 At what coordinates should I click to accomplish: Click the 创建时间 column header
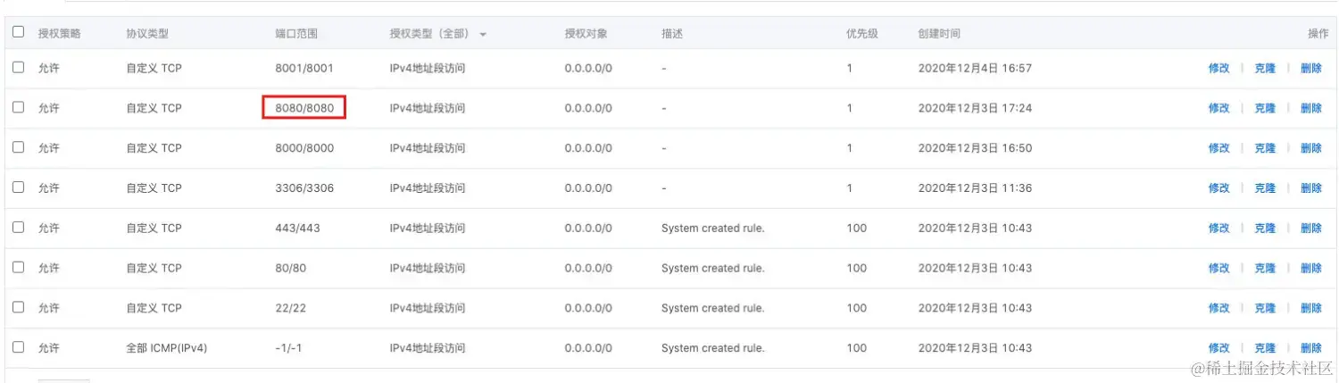939,34
